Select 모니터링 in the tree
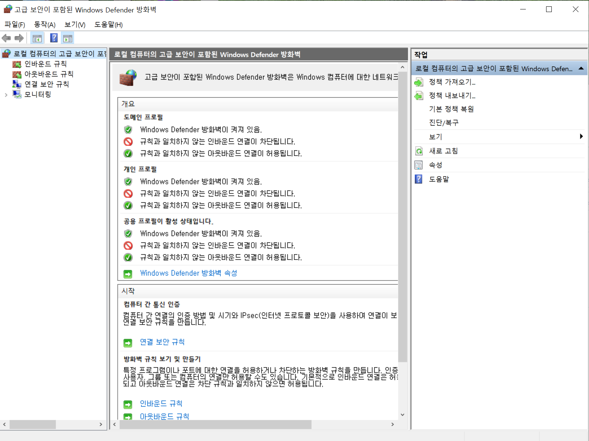Image resolution: width=589 pixels, height=441 pixels. click(x=38, y=95)
